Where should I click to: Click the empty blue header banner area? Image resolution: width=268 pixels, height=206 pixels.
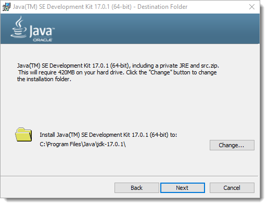tap(156, 29)
